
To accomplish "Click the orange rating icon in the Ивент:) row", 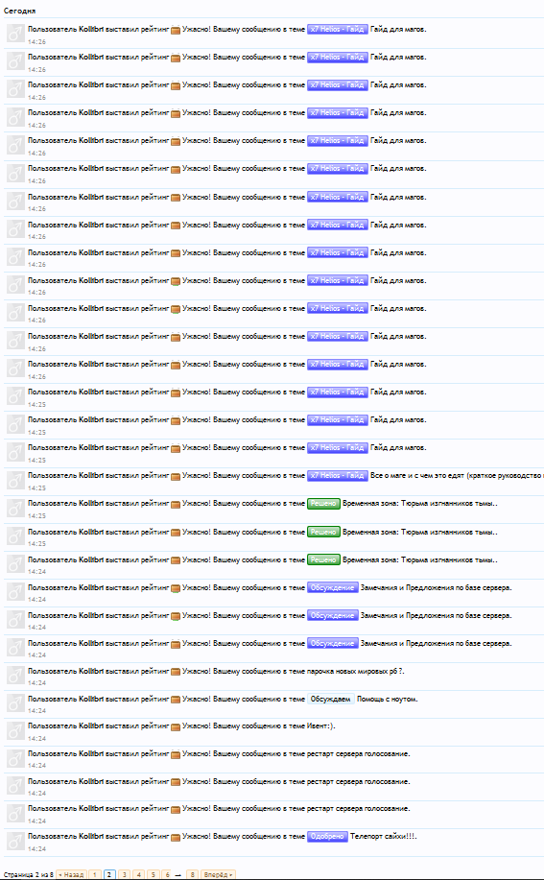I will pos(176,726).
